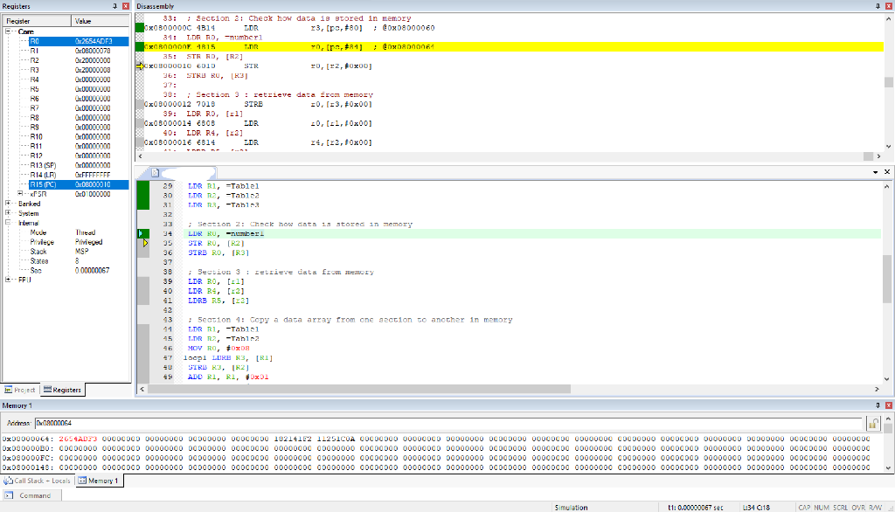Click source line 35 STR R0, [R2]

(216, 243)
